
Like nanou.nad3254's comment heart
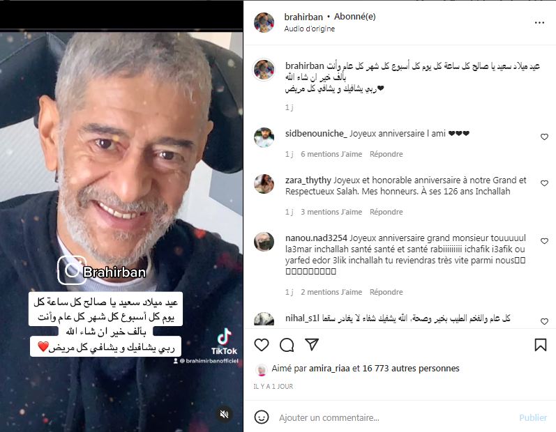point(544,241)
